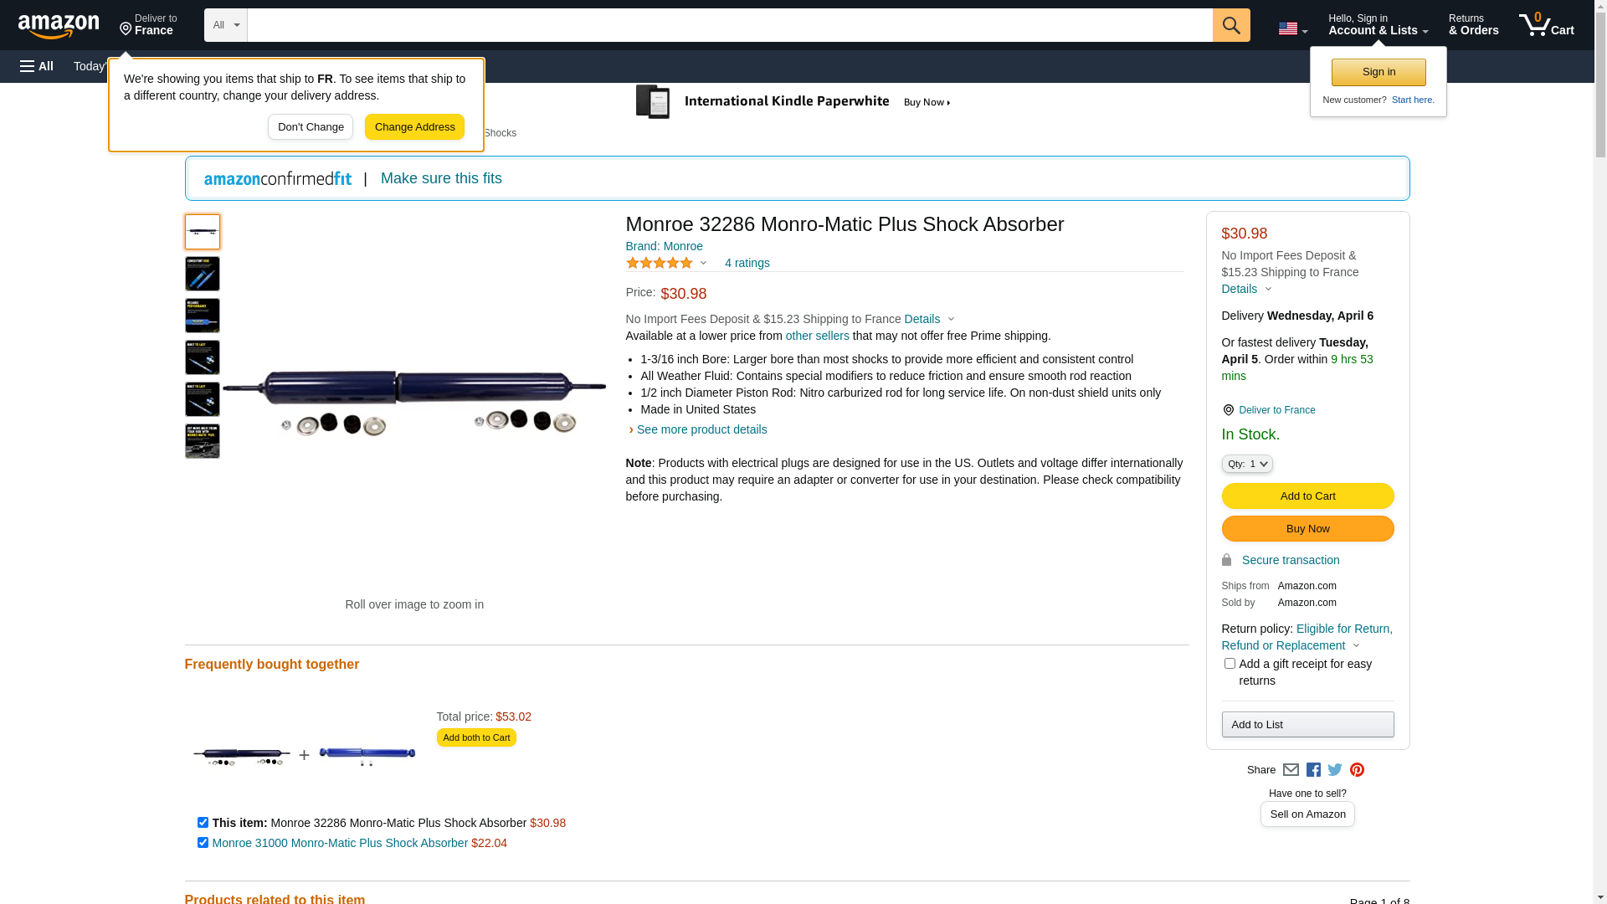Uncheck the Monroe 31000 shock absorber checkbox
The height and width of the screenshot is (904, 1607).
pos(203,843)
